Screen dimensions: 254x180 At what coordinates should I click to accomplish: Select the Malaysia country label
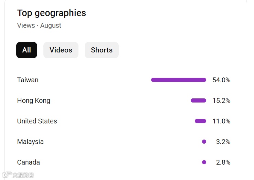tap(30, 142)
